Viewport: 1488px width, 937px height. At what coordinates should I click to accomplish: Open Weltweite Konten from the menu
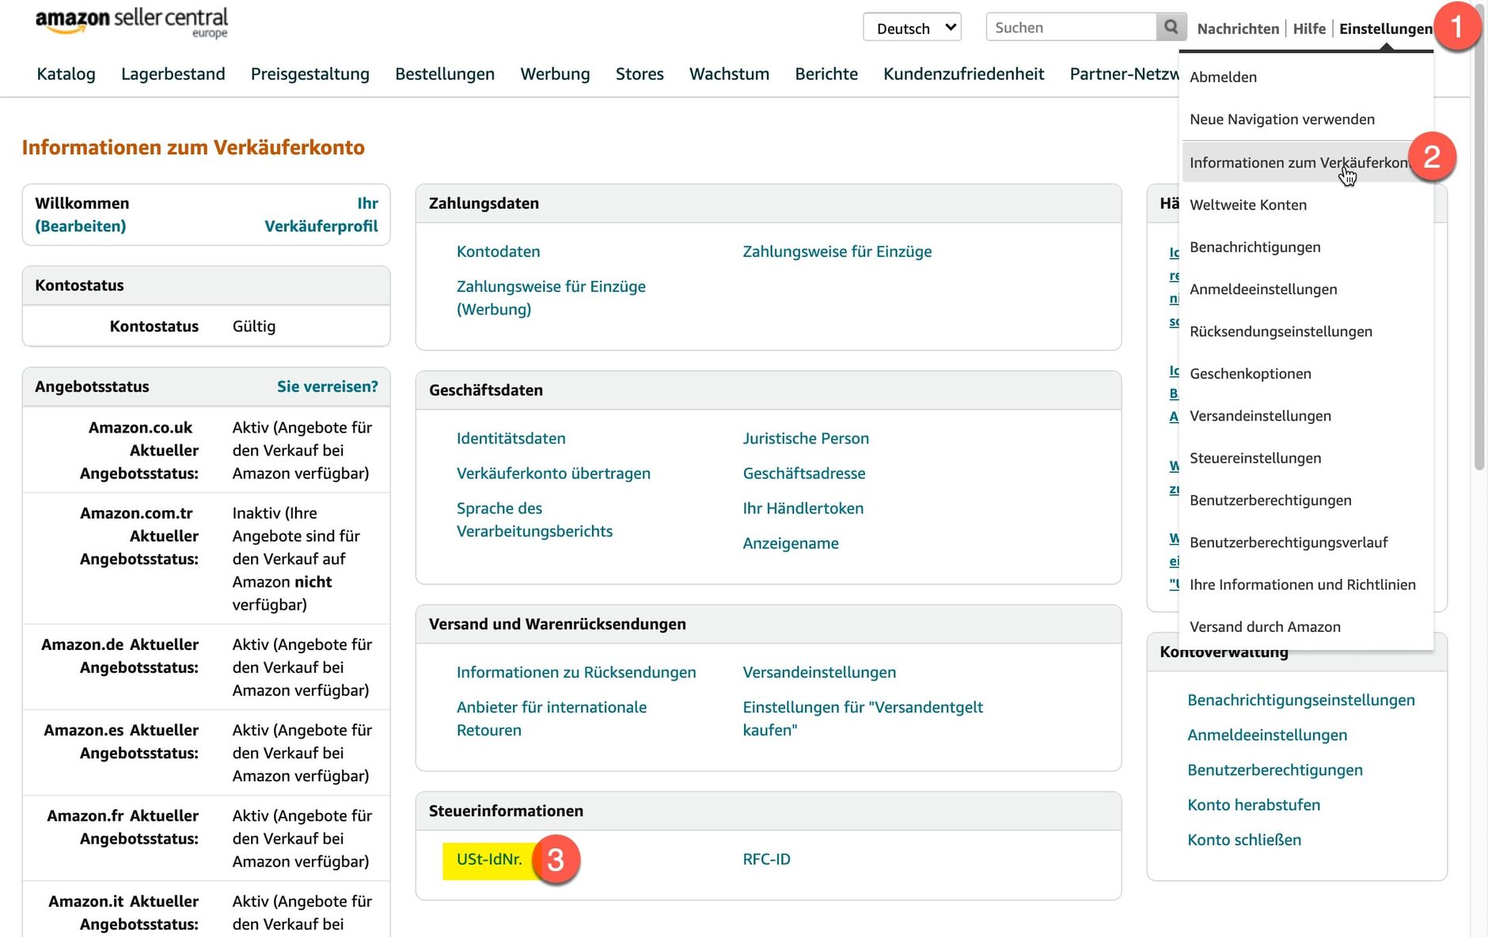(1248, 205)
